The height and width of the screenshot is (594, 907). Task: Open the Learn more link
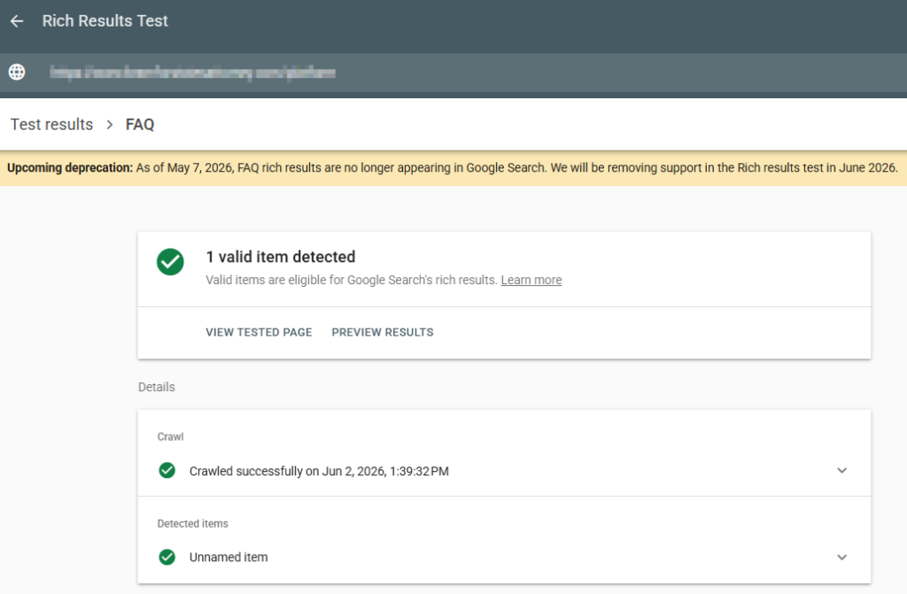tap(531, 280)
